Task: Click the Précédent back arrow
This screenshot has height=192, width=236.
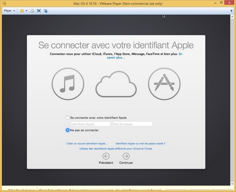Action: point(106,156)
